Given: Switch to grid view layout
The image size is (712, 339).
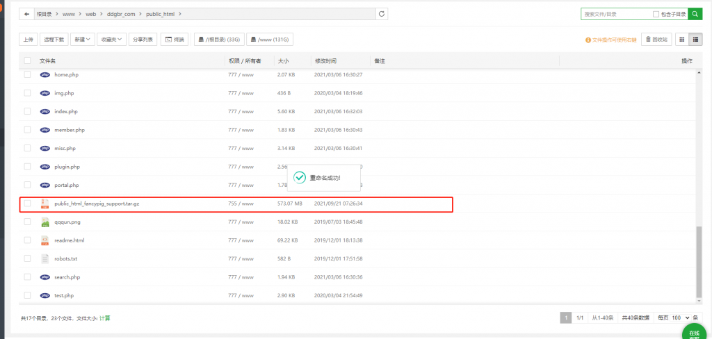Looking at the screenshot, I should pos(681,40).
